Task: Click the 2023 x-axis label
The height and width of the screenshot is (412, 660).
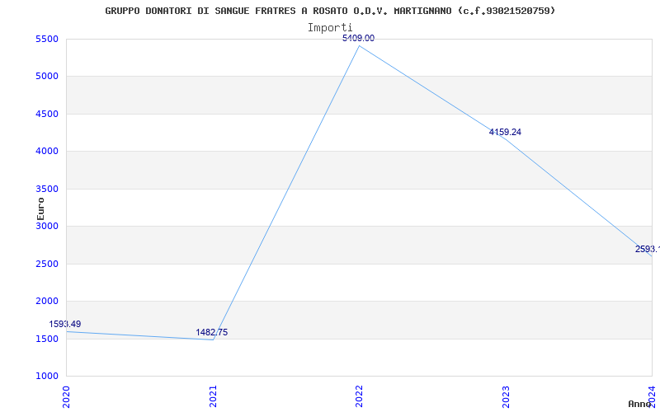Action: click(x=506, y=396)
